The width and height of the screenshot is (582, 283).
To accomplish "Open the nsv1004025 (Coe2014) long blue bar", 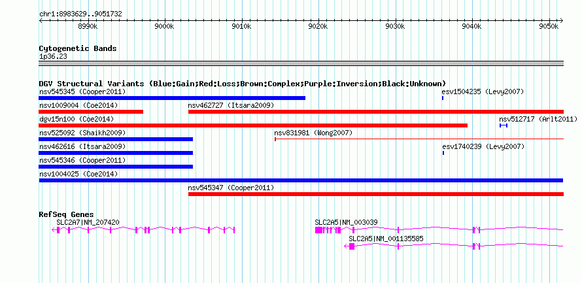I will tap(301, 180).
